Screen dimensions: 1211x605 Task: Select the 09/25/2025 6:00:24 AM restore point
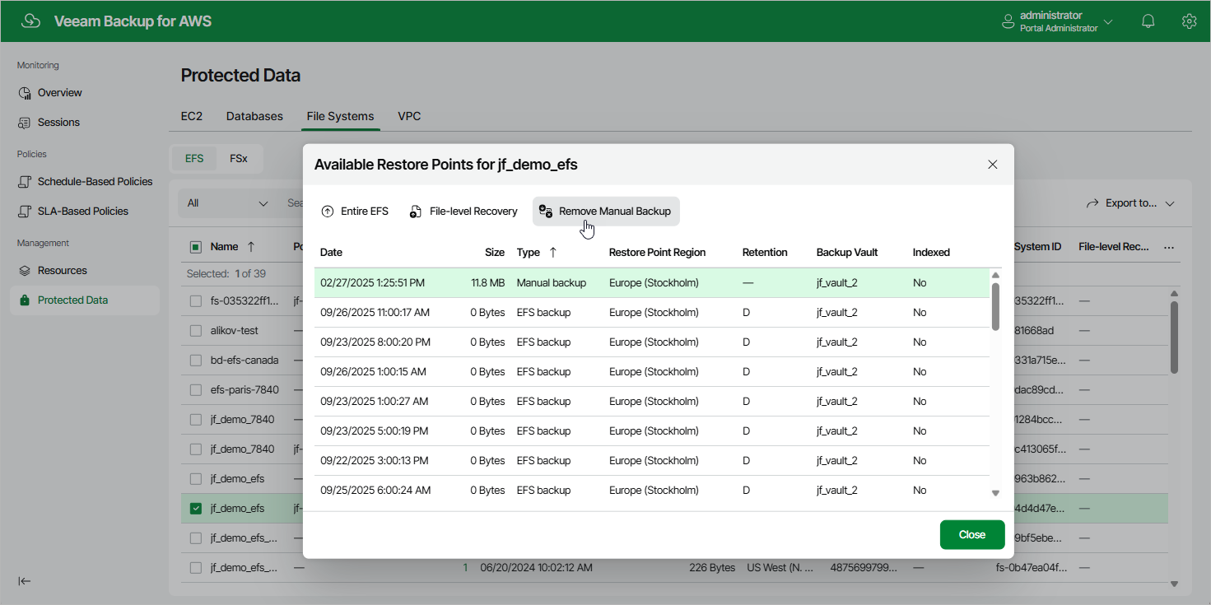pyautogui.click(x=651, y=491)
